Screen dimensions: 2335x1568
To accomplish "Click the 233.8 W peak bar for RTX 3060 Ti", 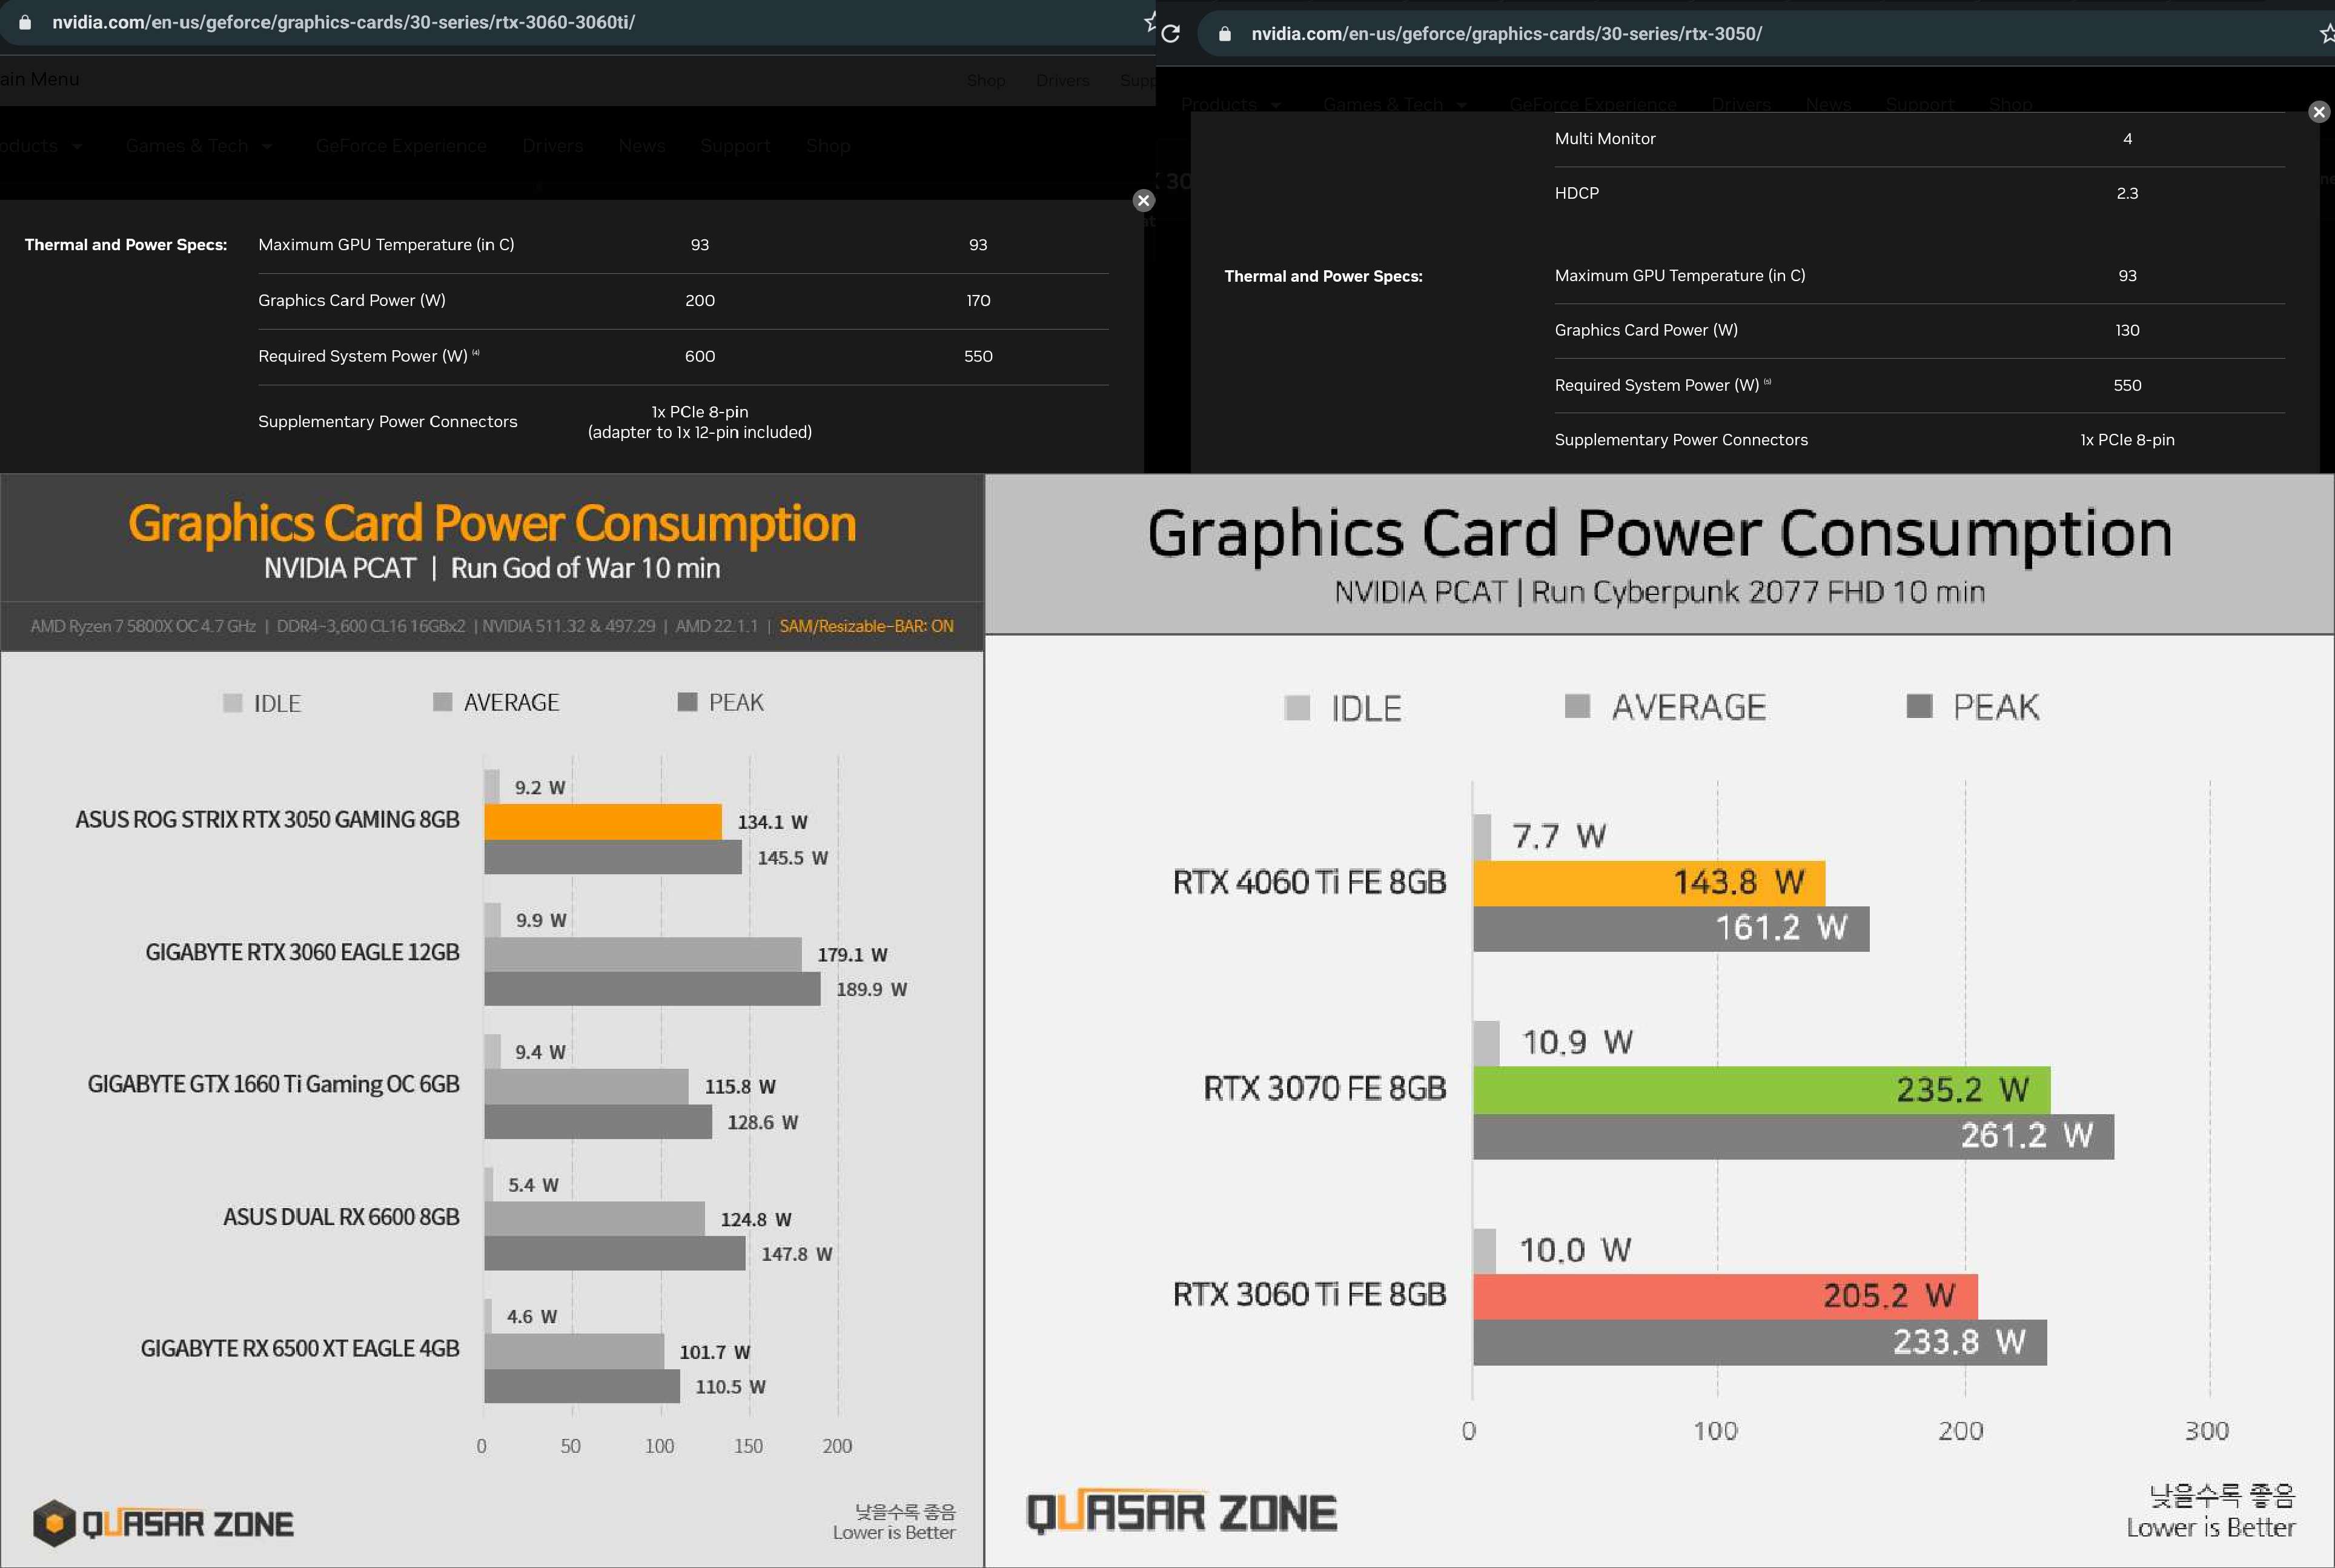I will [x=1759, y=1342].
